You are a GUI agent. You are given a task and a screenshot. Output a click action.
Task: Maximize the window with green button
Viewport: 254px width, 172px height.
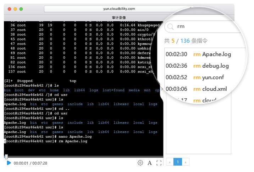pyautogui.click(x=21, y=9)
